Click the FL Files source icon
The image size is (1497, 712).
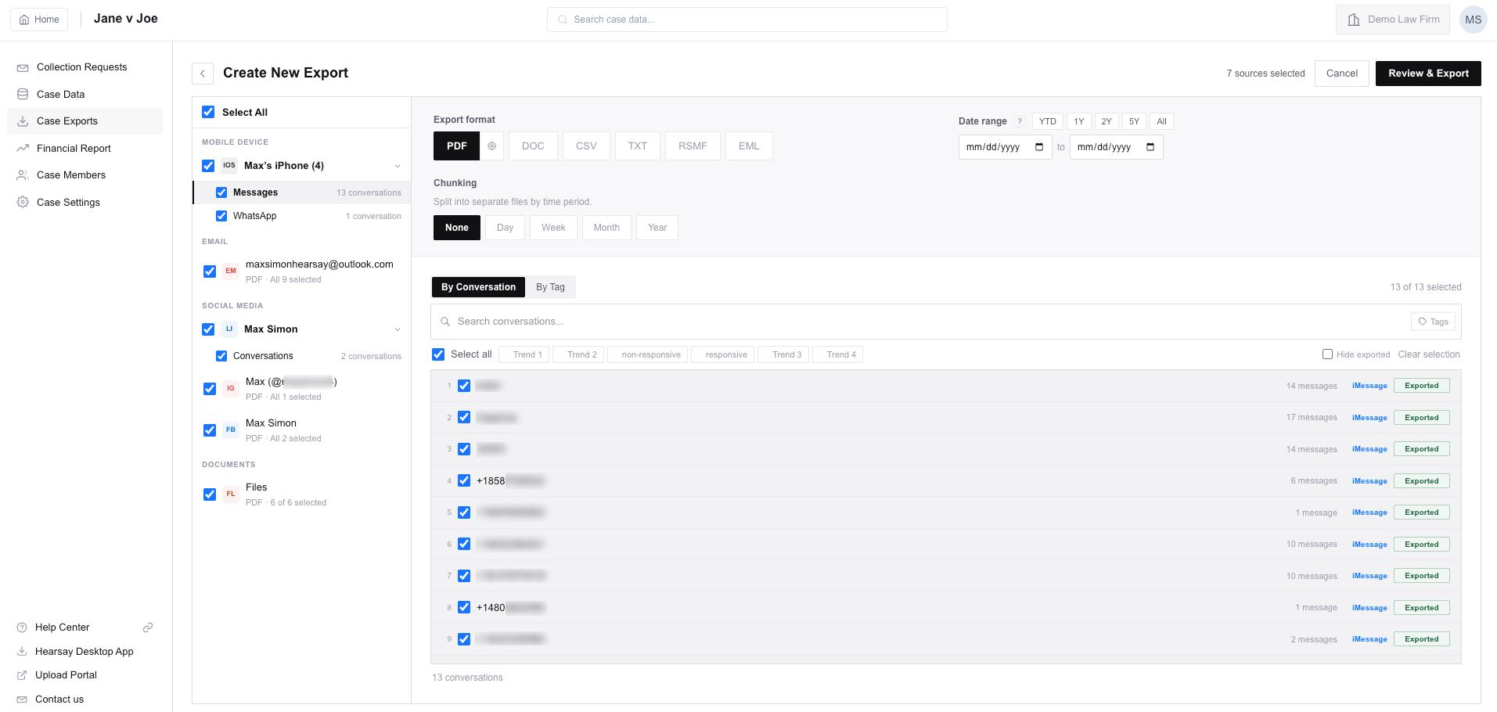click(x=231, y=494)
